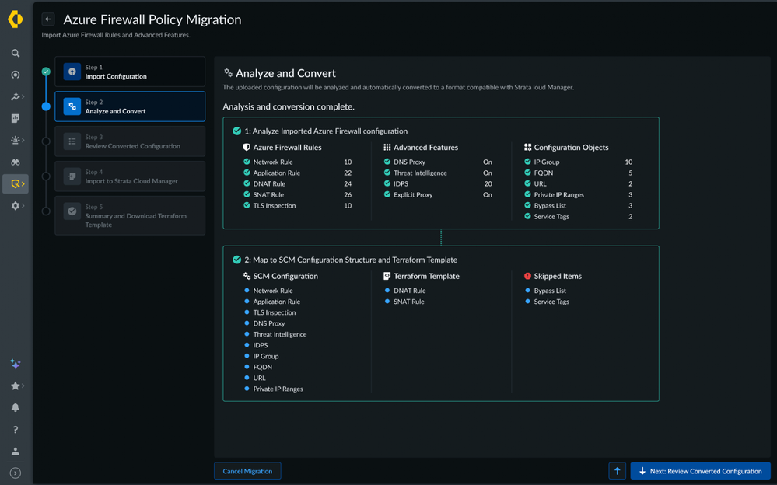
Task: Click the Step 1 upload icon
Action: coord(72,72)
